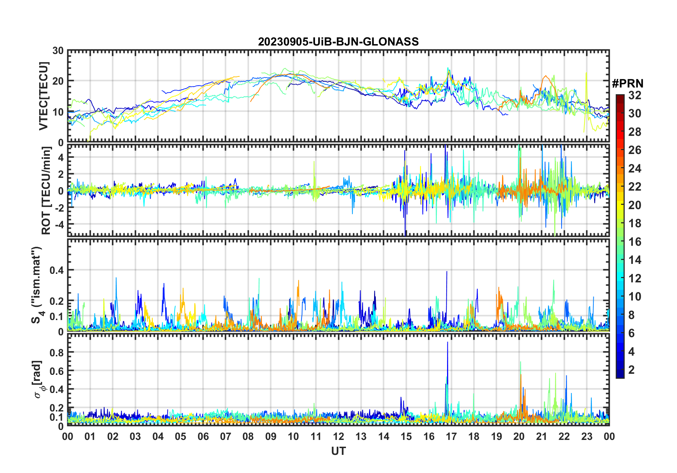Click the plot title 20230905-UiB-BJN-GLONASS
Image resolution: width=677 pixels, height=473 pixels.
(x=338, y=42)
